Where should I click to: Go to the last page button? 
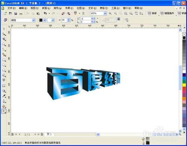point(39,134)
